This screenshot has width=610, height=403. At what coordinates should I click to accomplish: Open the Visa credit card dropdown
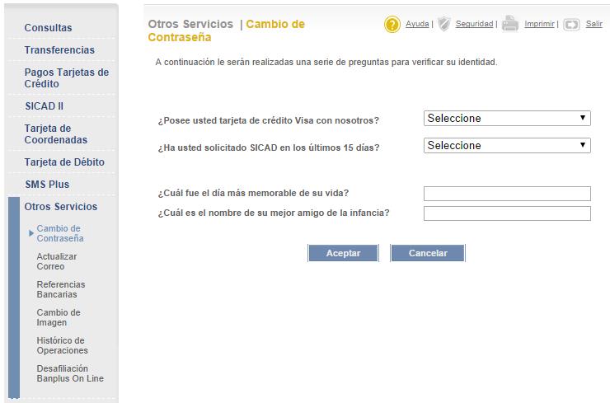click(x=507, y=118)
